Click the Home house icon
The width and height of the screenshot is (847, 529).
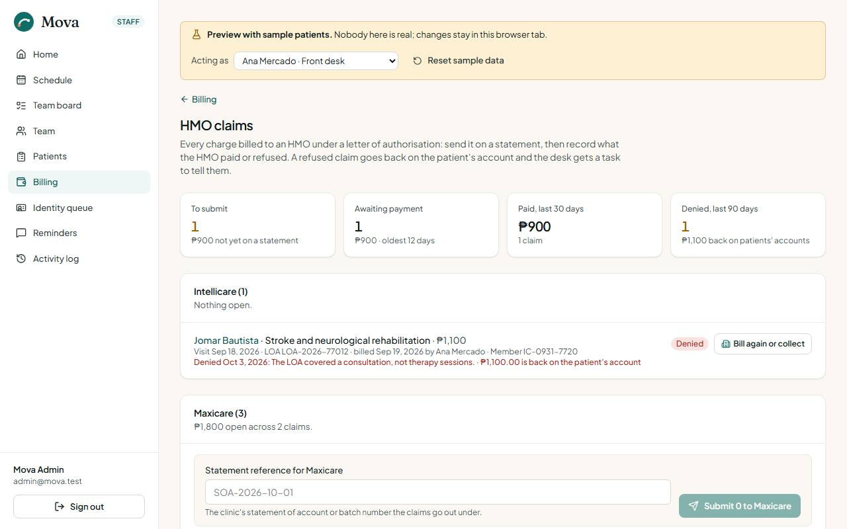pyautogui.click(x=21, y=54)
